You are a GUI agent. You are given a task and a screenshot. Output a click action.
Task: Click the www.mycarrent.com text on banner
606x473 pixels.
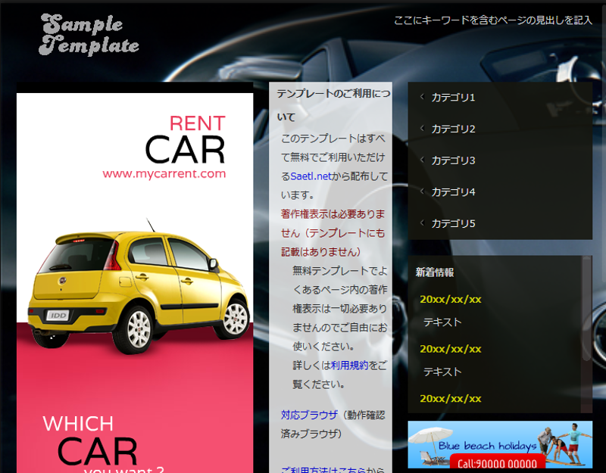[x=164, y=174]
